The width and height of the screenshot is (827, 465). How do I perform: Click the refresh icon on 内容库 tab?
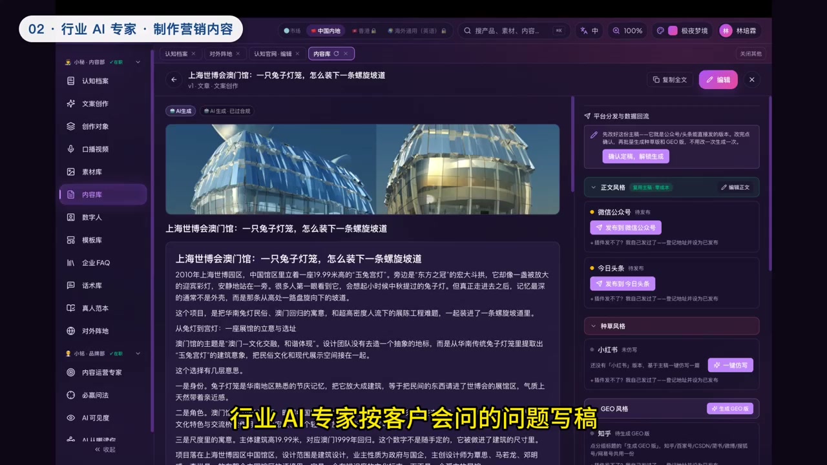[336, 54]
